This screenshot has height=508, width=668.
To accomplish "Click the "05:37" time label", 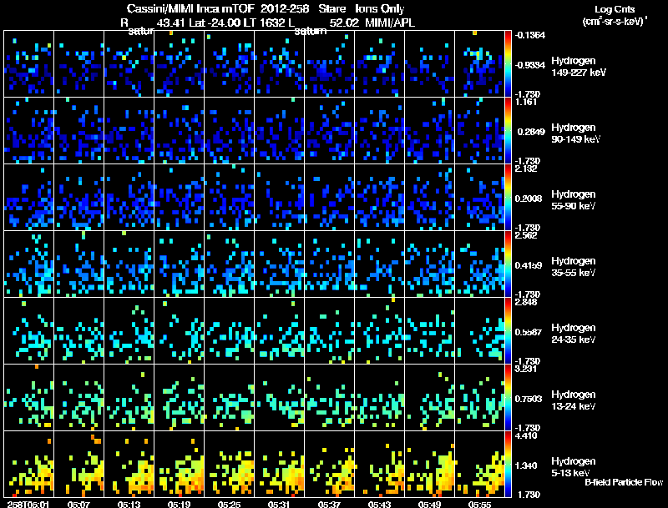I will [x=329, y=504].
